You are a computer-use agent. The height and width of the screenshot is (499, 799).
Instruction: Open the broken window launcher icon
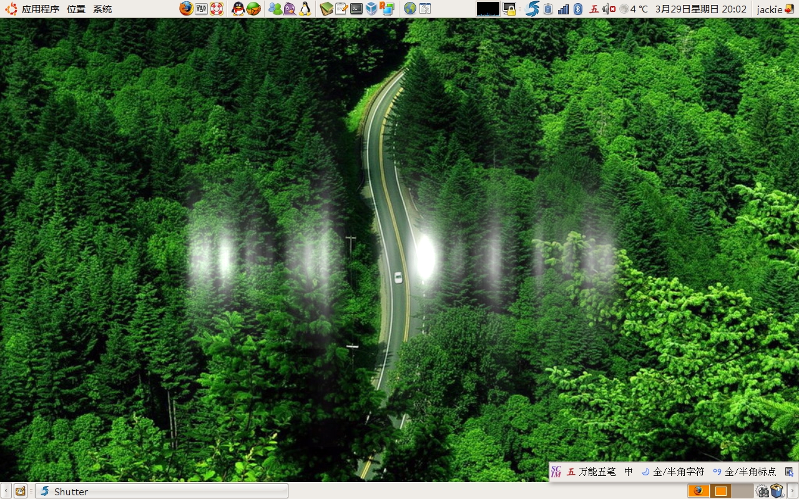[425, 9]
